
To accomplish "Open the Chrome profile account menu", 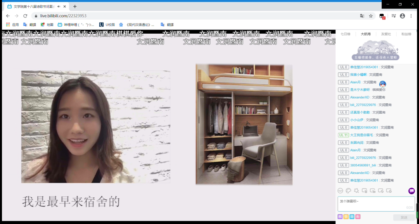I will tap(402, 16).
